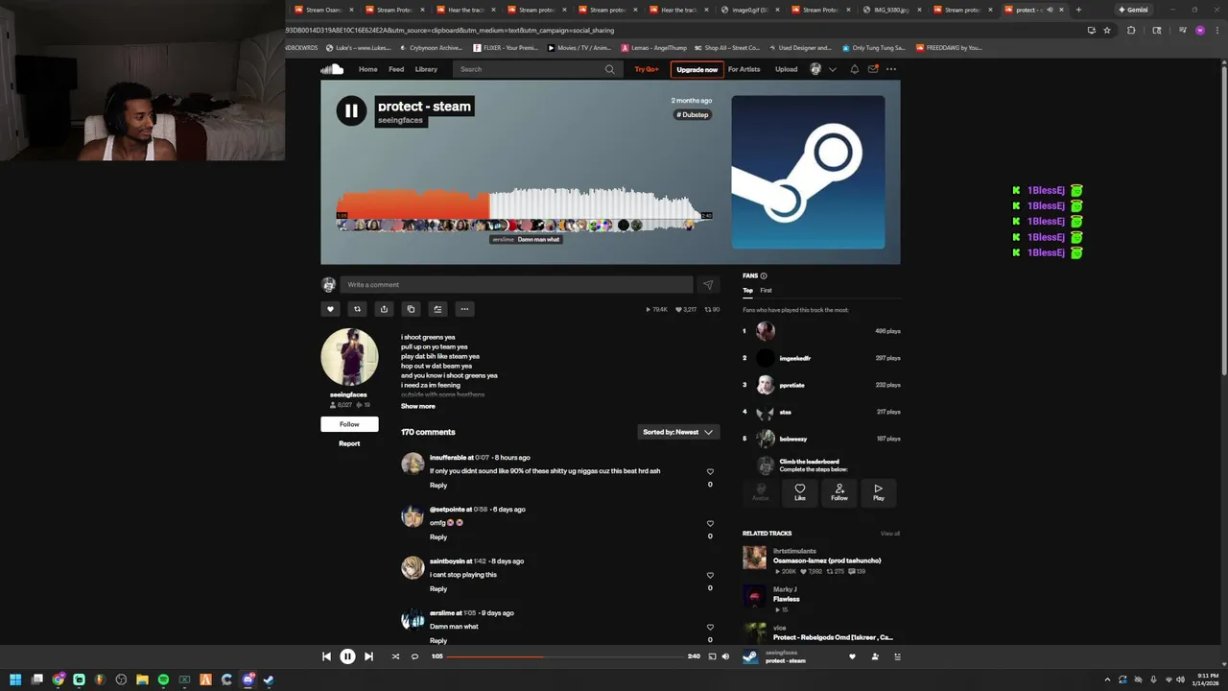The image size is (1228, 691).
Task: Open fan ppretiate's profile
Action: pyautogui.click(x=791, y=385)
